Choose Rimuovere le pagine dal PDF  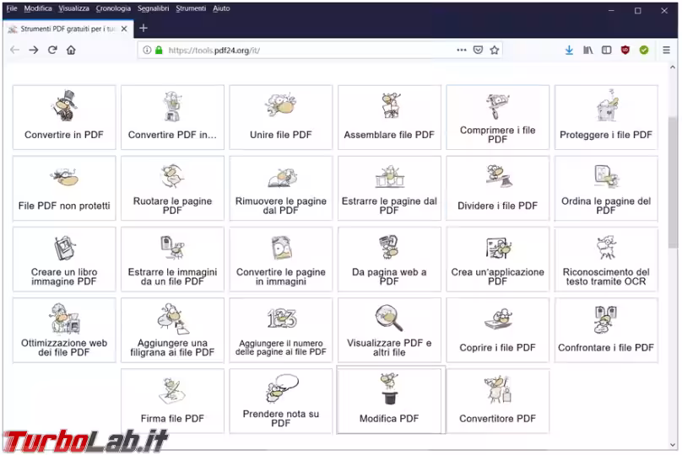(280, 189)
